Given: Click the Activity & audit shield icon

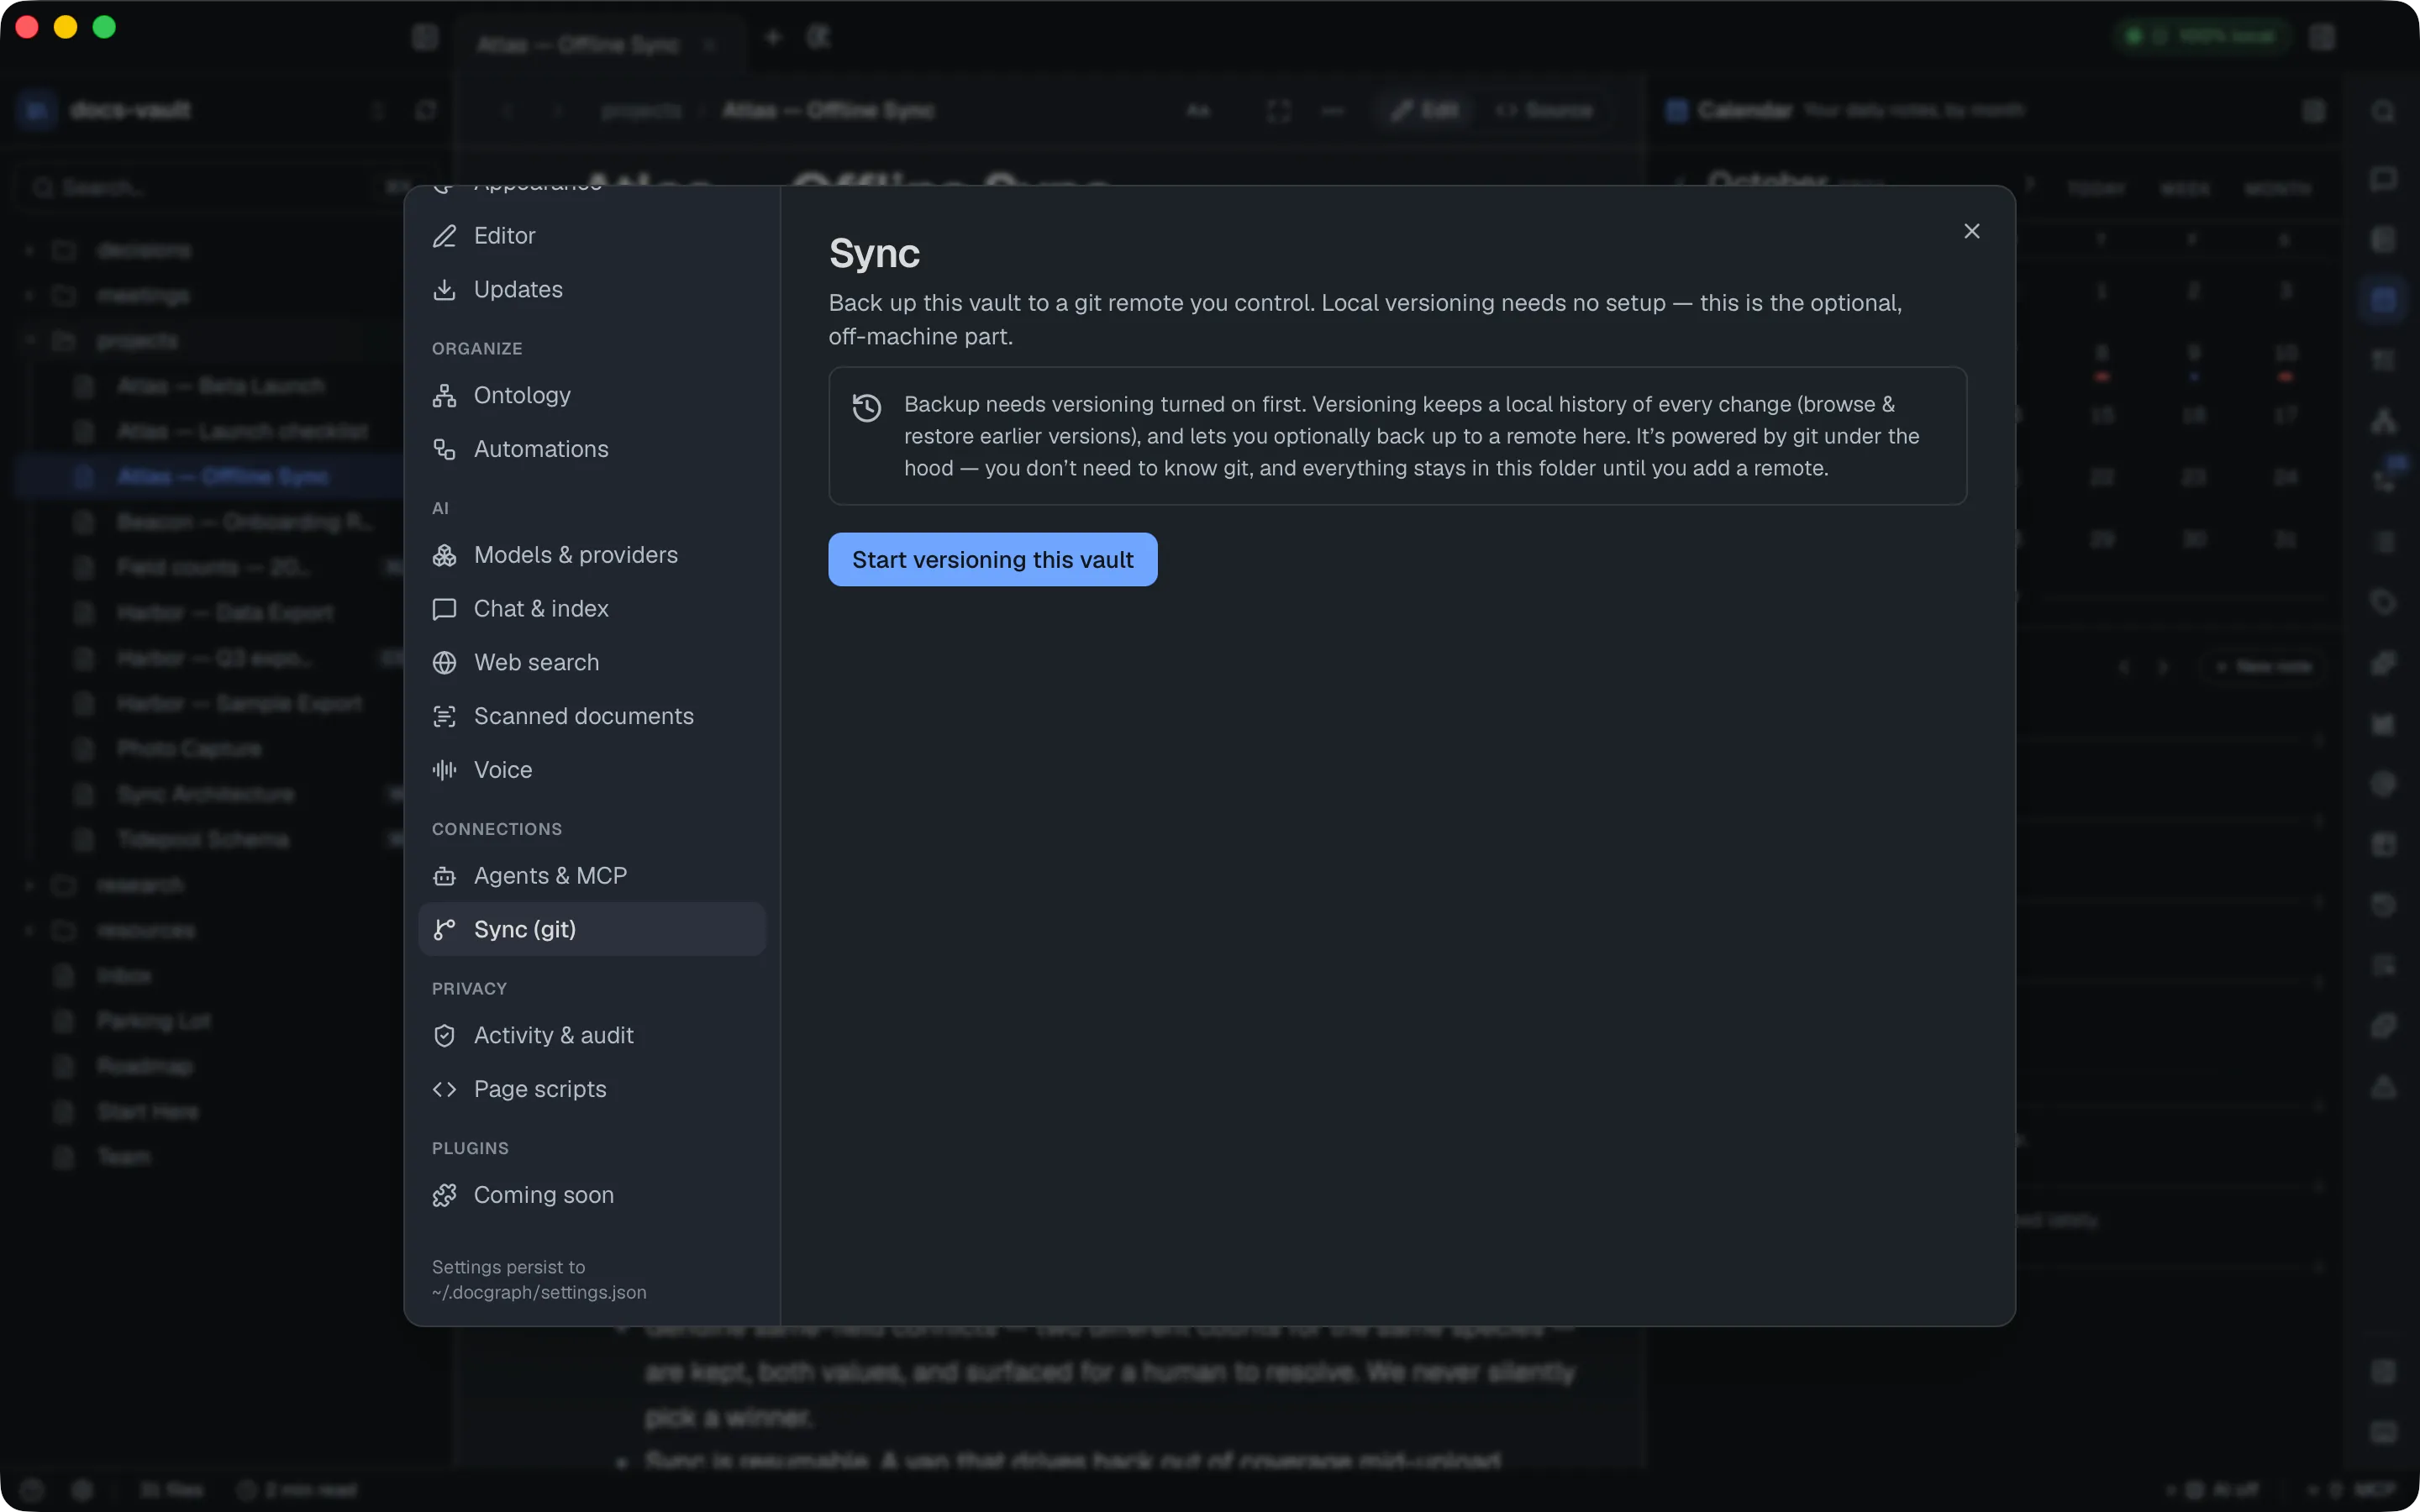Looking at the screenshot, I should (x=444, y=1035).
